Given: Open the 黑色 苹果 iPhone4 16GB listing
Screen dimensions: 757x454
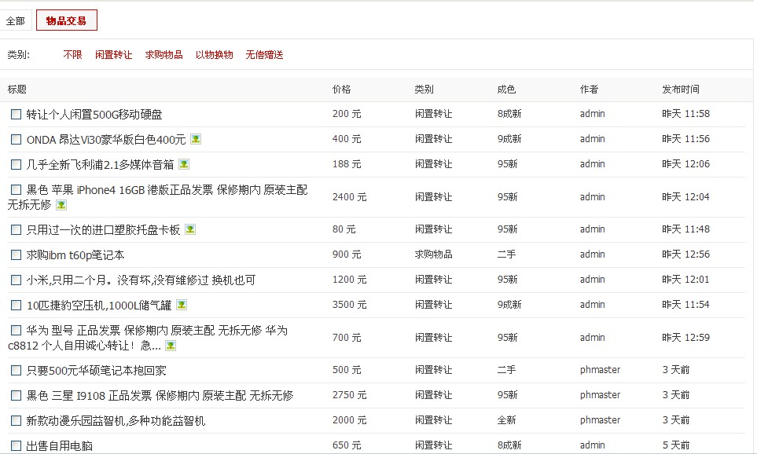Looking at the screenshot, I should coord(157,197).
